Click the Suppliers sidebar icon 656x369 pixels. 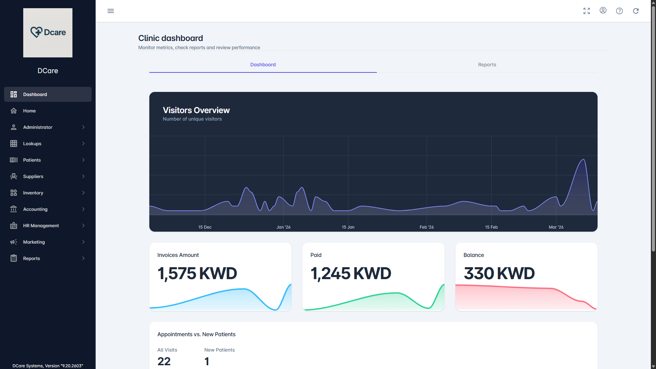click(x=13, y=176)
